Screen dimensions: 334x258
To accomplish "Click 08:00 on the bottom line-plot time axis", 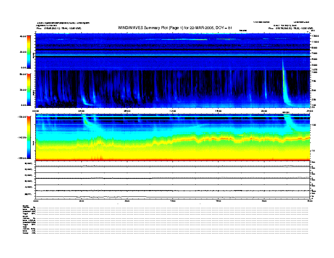I will (x=127, y=201).
